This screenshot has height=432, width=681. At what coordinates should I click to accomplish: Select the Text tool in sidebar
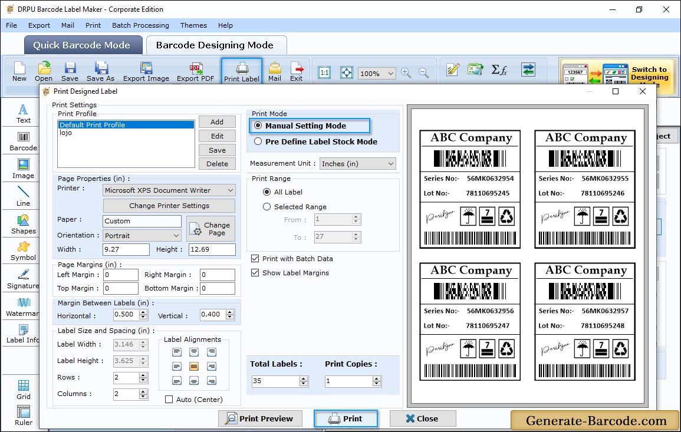click(x=24, y=114)
